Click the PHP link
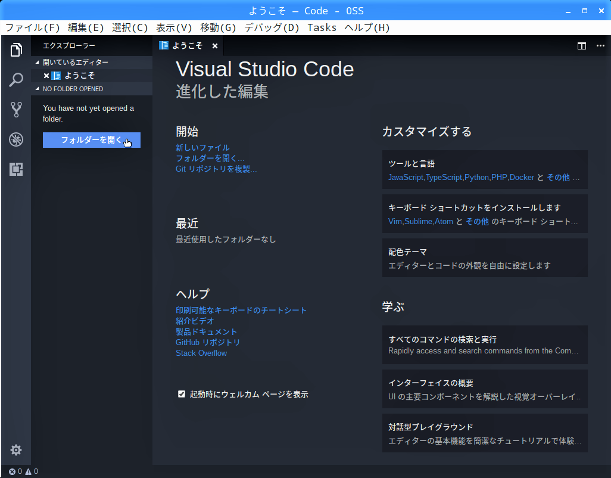 coord(499,178)
